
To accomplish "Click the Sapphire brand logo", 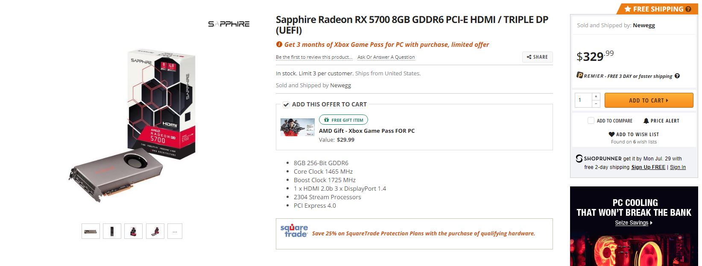I will click(229, 23).
